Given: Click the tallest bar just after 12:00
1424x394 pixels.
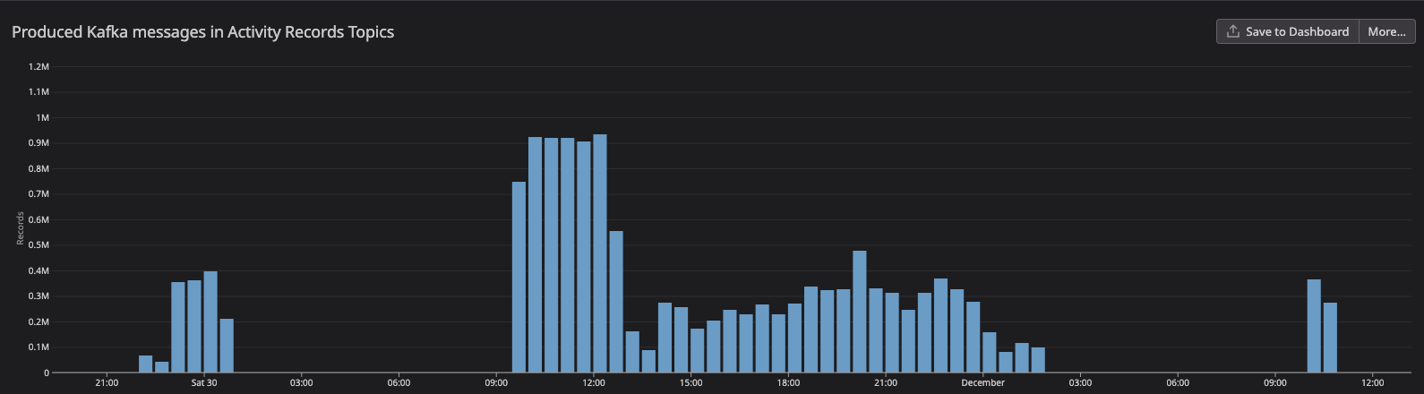Looking at the screenshot, I should click(600, 253).
